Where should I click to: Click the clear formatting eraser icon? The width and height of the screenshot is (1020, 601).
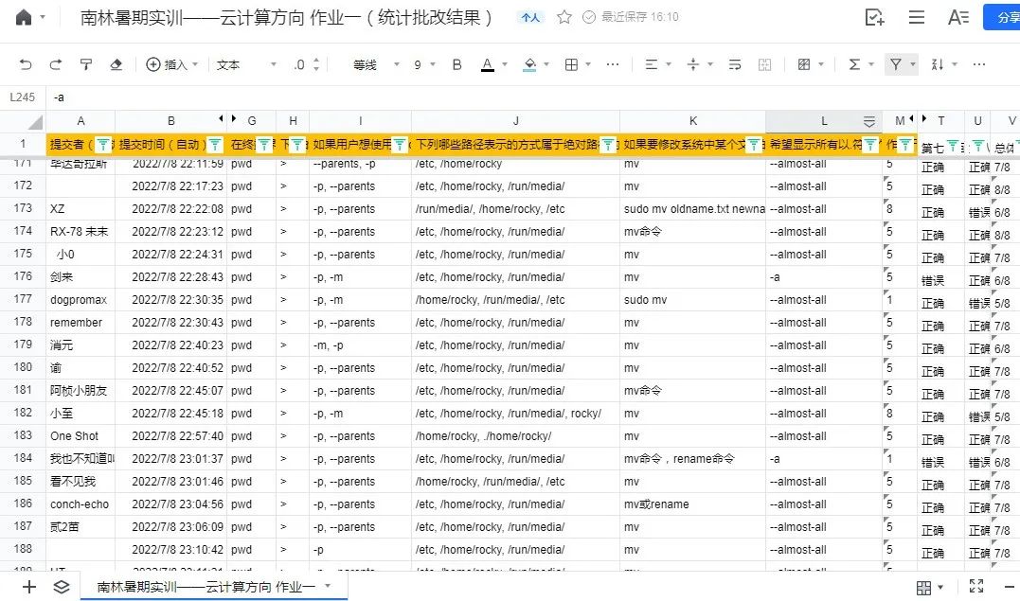pyautogui.click(x=117, y=63)
